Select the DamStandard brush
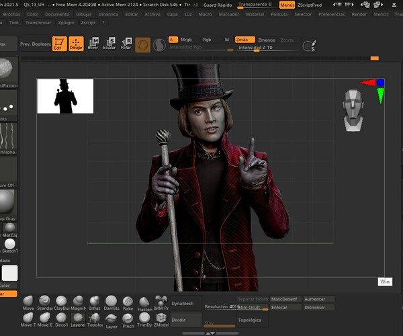This screenshot has height=336, width=403. click(111, 303)
